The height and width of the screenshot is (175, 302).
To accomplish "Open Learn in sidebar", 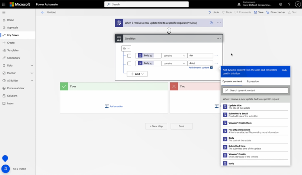I will [x=18, y=103].
